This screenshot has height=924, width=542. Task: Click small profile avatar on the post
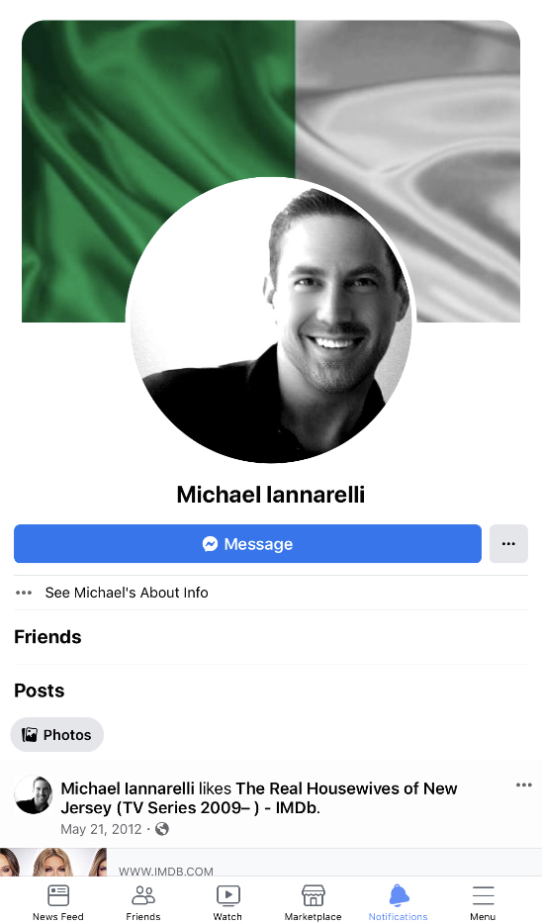(33, 795)
